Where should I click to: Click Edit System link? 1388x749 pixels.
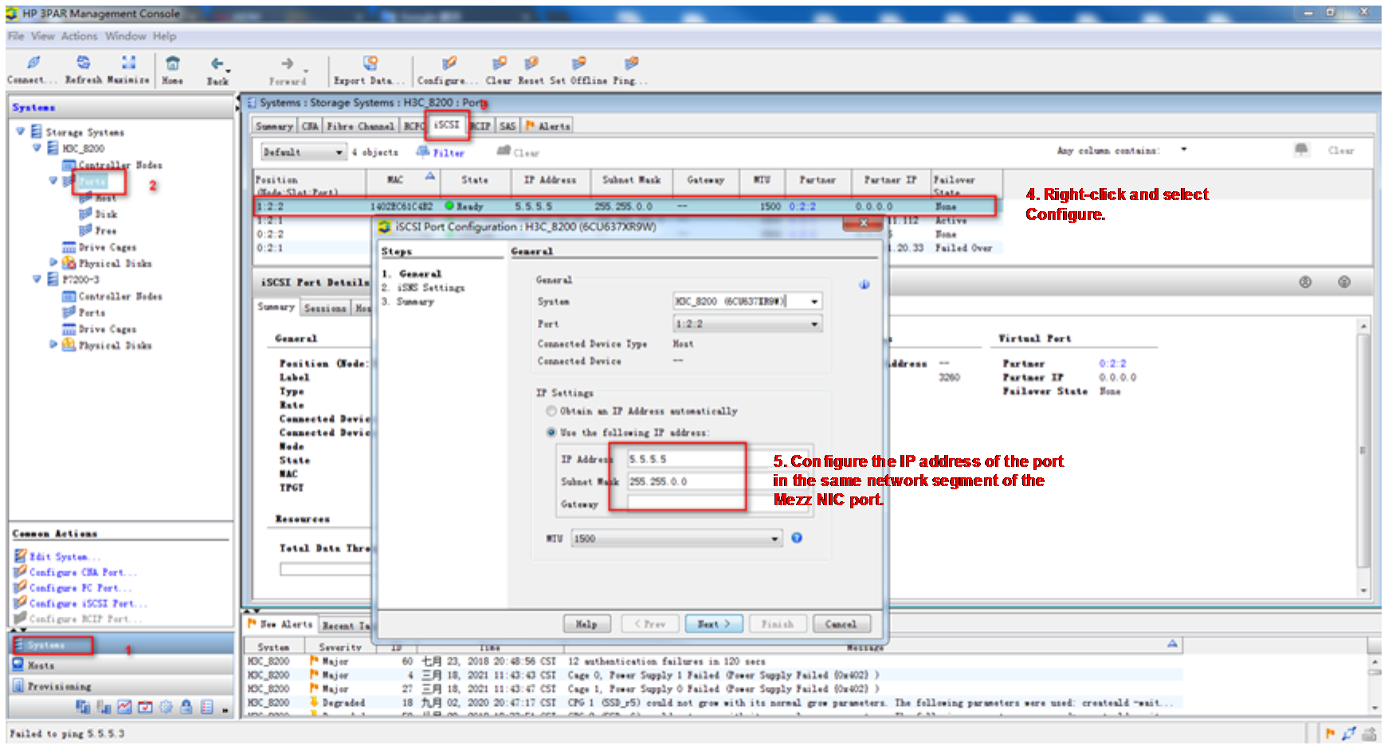point(65,557)
